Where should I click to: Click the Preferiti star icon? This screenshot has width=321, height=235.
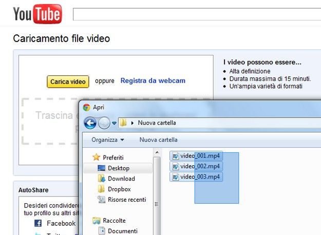tap(96, 157)
